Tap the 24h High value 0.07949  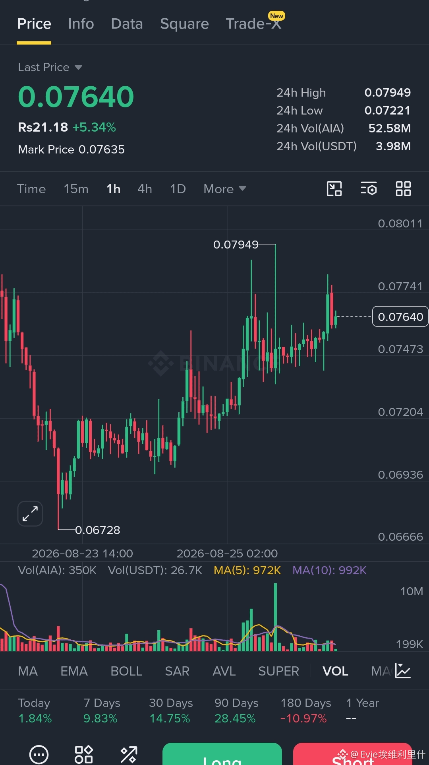tap(388, 93)
